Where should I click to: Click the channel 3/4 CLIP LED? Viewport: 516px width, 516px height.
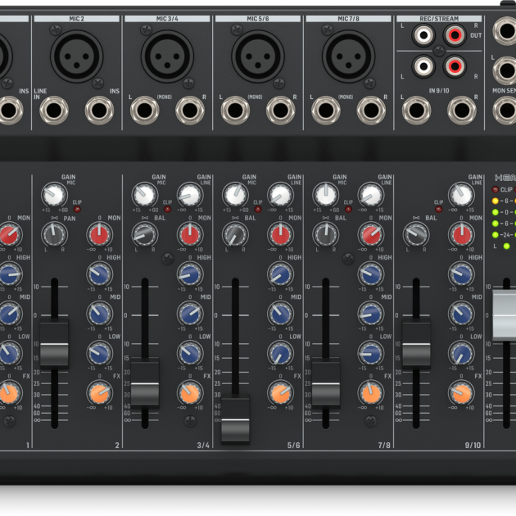[168, 209]
